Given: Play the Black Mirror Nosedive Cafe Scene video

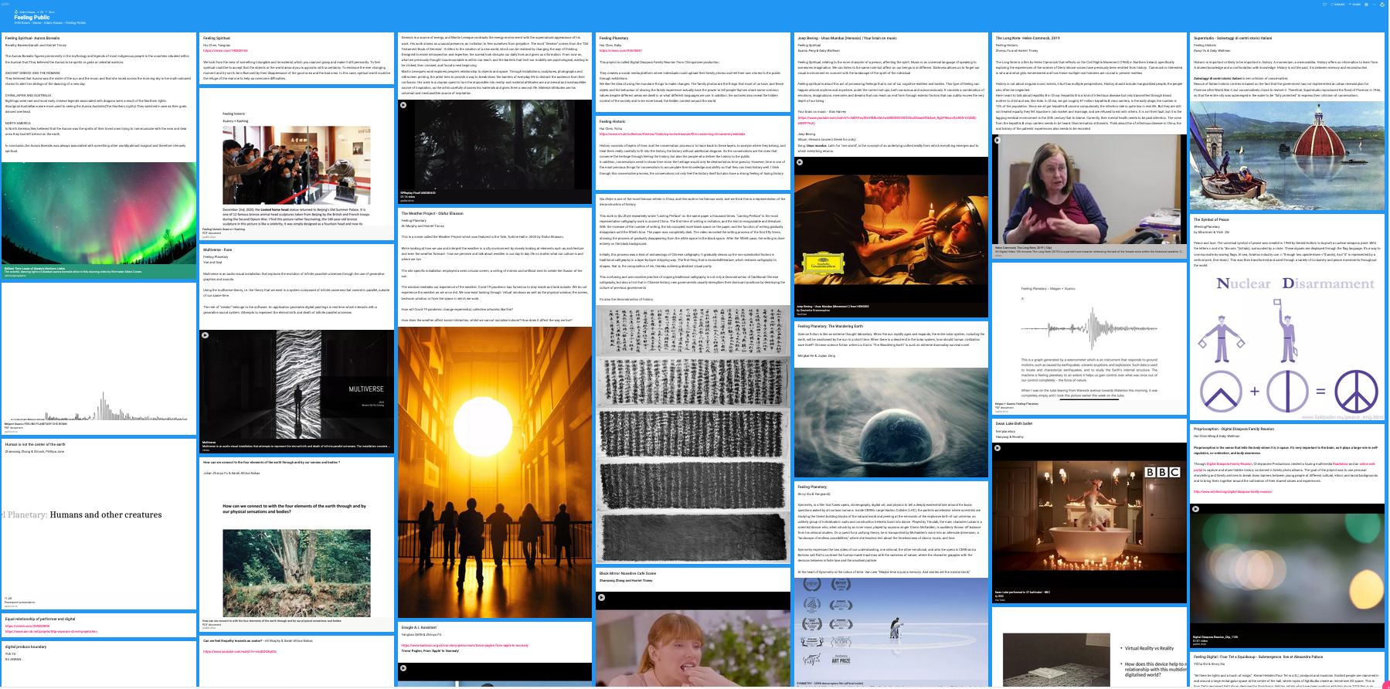Looking at the screenshot, I should [x=601, y=597].
